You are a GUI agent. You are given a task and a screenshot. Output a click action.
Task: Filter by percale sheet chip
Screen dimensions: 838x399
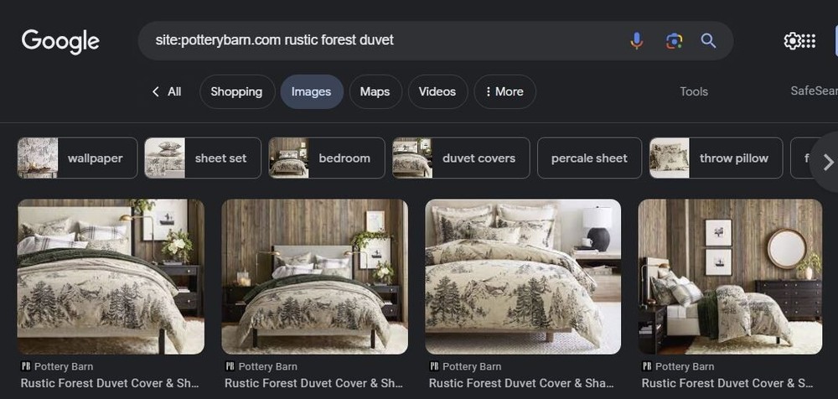[x=589, y=158]
